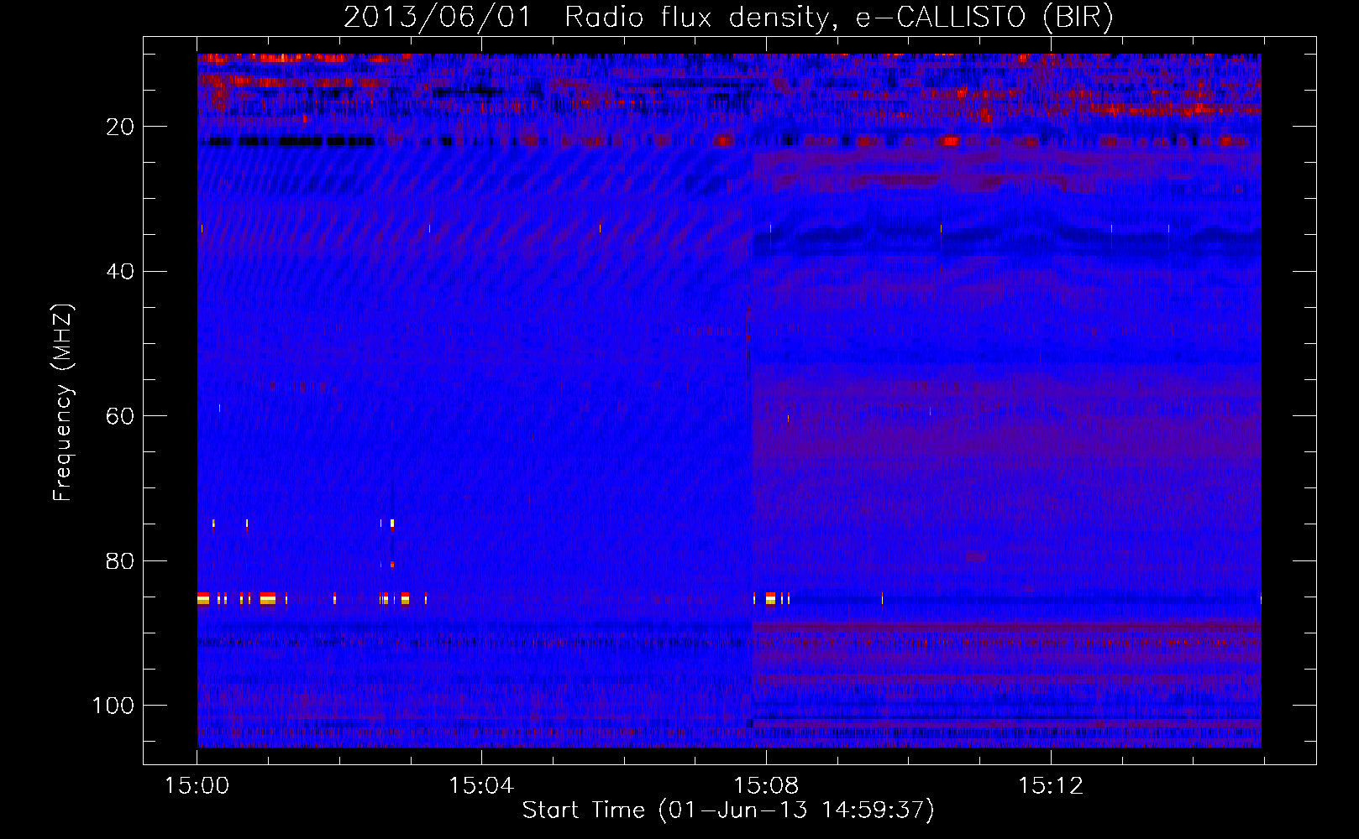Click the 100 frequency tick label
Viewport: 1359px width, 839px height.
click(113, 706)
